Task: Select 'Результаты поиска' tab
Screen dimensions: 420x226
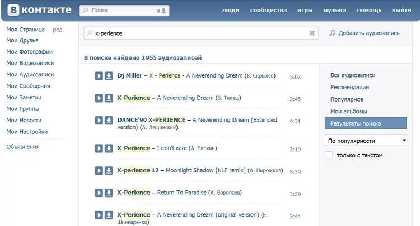Action: tap(366, 123)
